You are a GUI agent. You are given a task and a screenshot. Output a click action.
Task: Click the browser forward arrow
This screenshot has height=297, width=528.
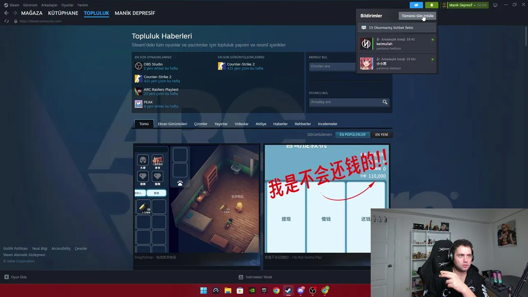[x=15, y=13]
